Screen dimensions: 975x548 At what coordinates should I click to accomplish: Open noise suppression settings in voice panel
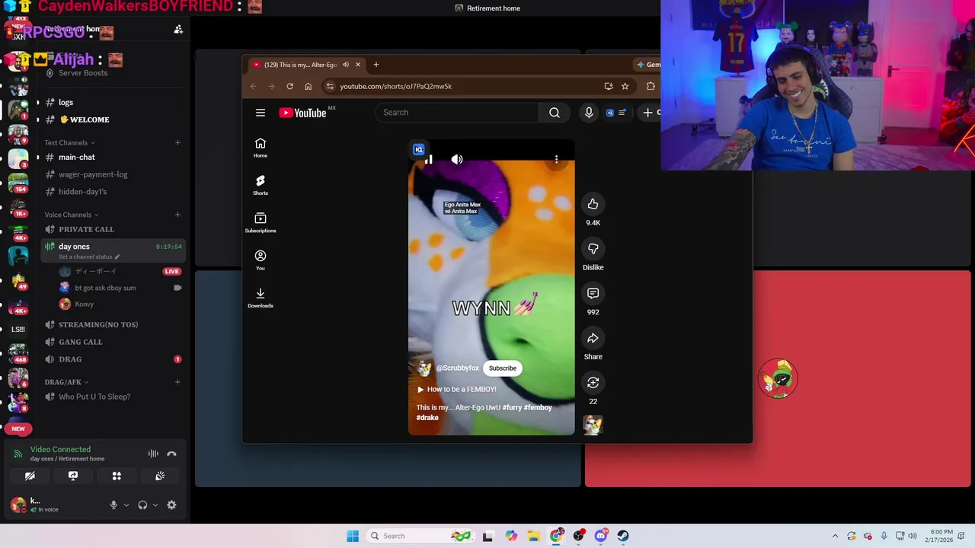153,454
